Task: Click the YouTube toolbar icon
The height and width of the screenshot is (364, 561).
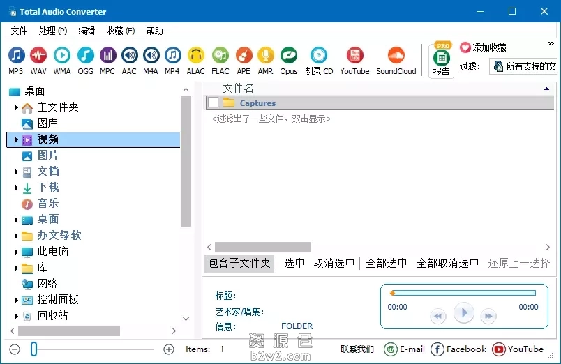Action: click(354, 60)
